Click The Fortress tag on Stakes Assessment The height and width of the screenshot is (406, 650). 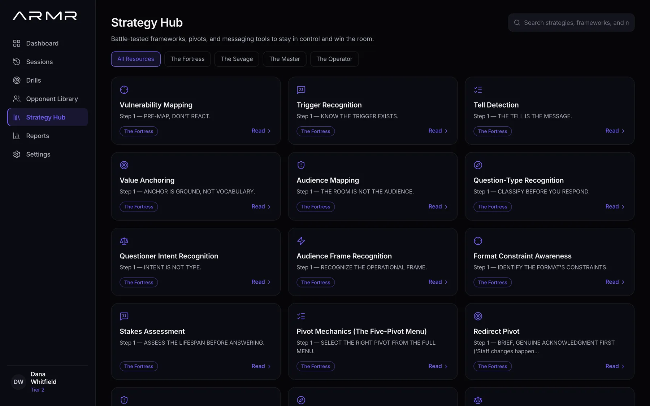pos(139,366)
